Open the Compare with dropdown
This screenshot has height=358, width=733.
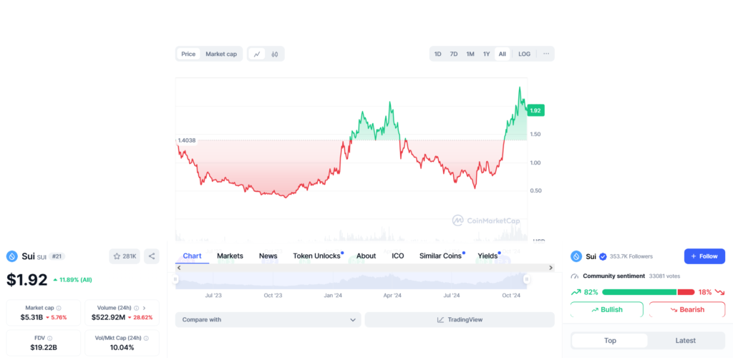click(x=268, y=320)
